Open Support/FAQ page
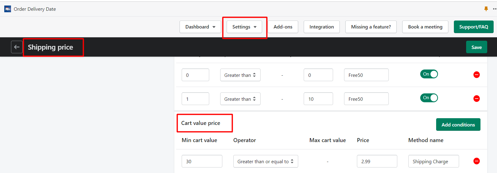Viewport: 497px width, 173px height. (x=473, y=27)
